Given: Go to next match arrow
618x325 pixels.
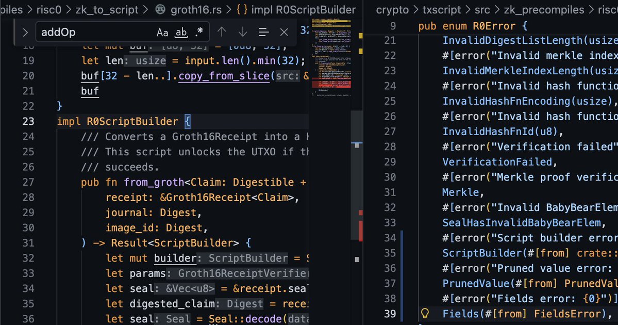Looking at the screenshot, I should point(243,32).
